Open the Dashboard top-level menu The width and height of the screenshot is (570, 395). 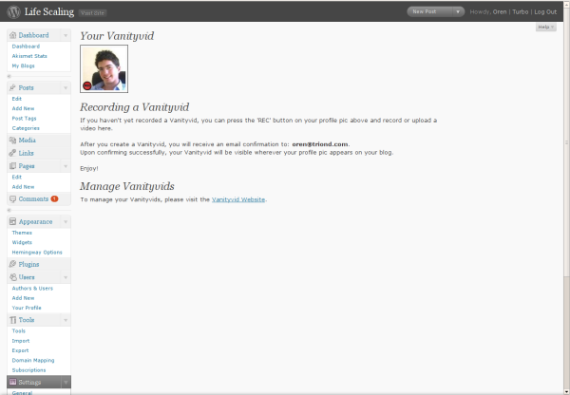pyautogui.click(x=33, y=35)
